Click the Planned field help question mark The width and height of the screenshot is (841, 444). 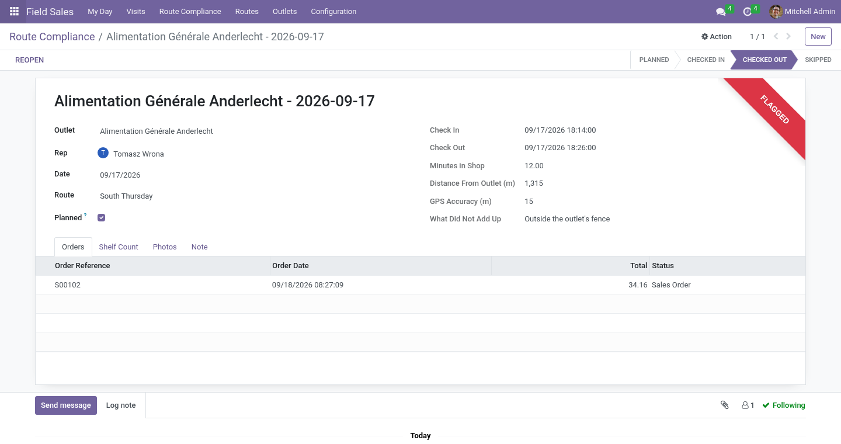tap(85, 215)
